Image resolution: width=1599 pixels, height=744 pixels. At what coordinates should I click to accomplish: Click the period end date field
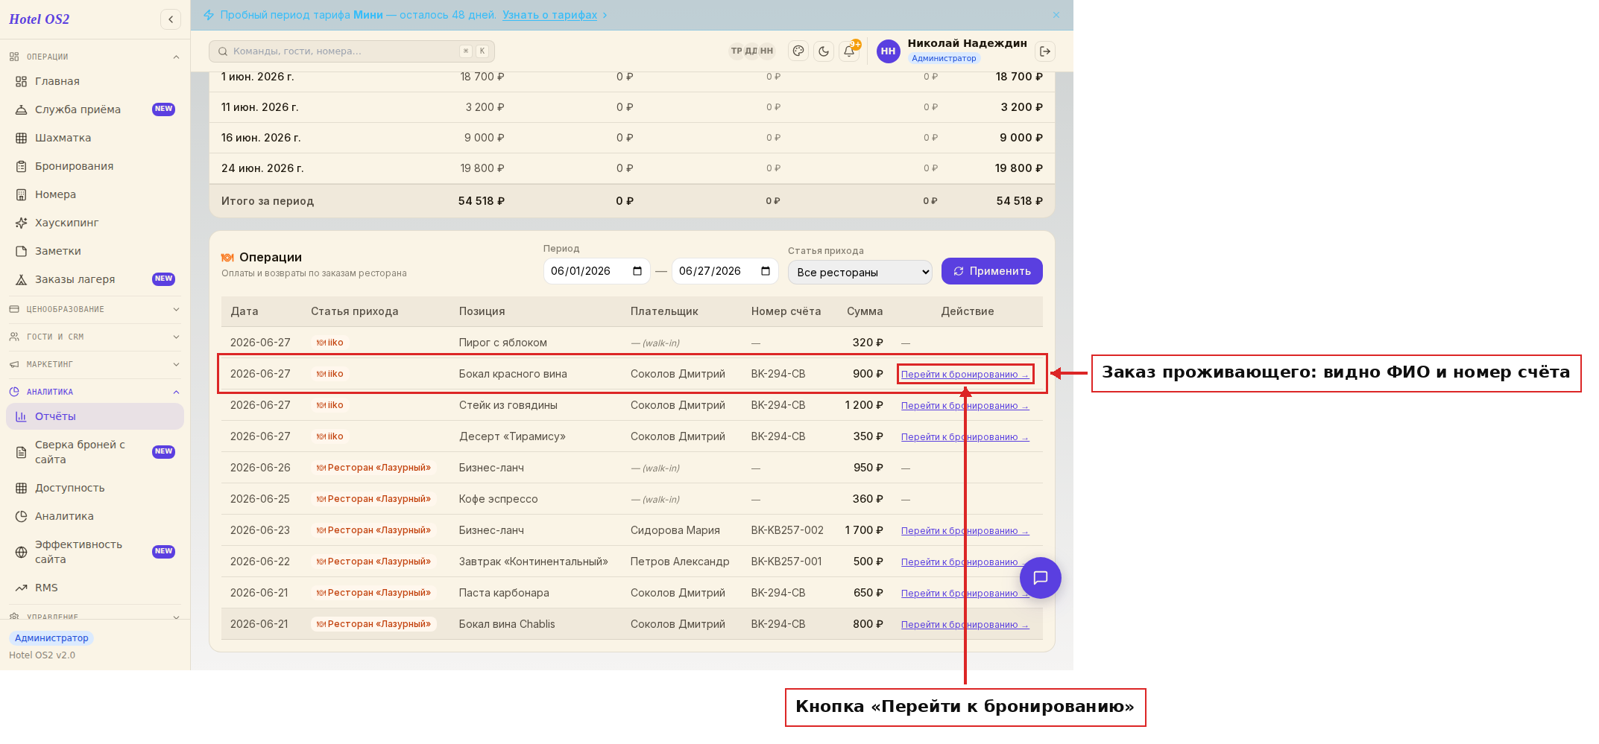click(725, 271)
